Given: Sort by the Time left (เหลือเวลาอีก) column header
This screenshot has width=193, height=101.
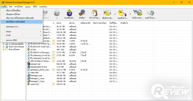Looking at the screenshot, I should [x=86, y=23].
